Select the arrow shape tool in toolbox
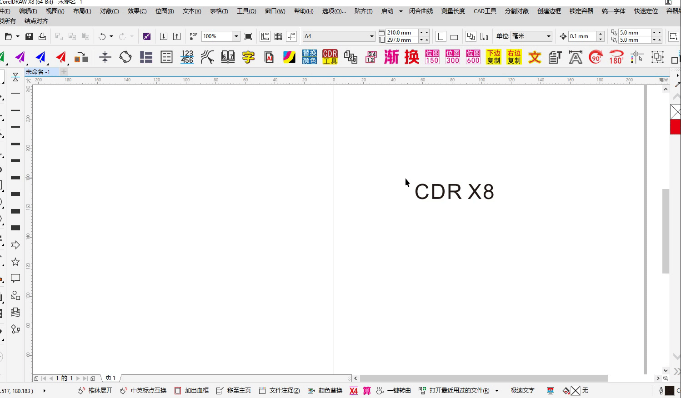 15,245
